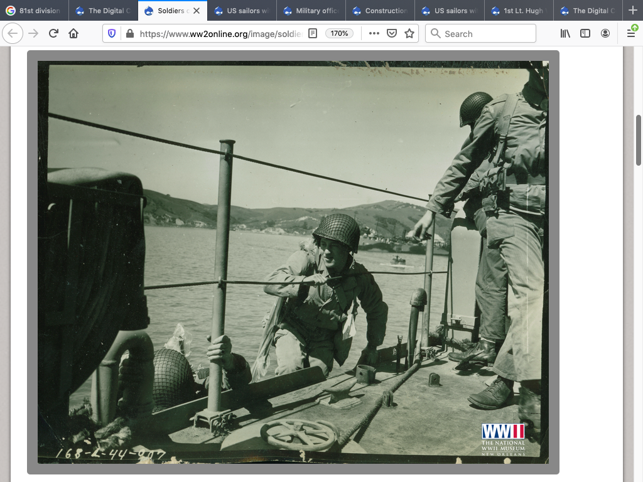Open a new tab with plus button
The width and height of the screenshot is (643, 482).
(632, 11)
